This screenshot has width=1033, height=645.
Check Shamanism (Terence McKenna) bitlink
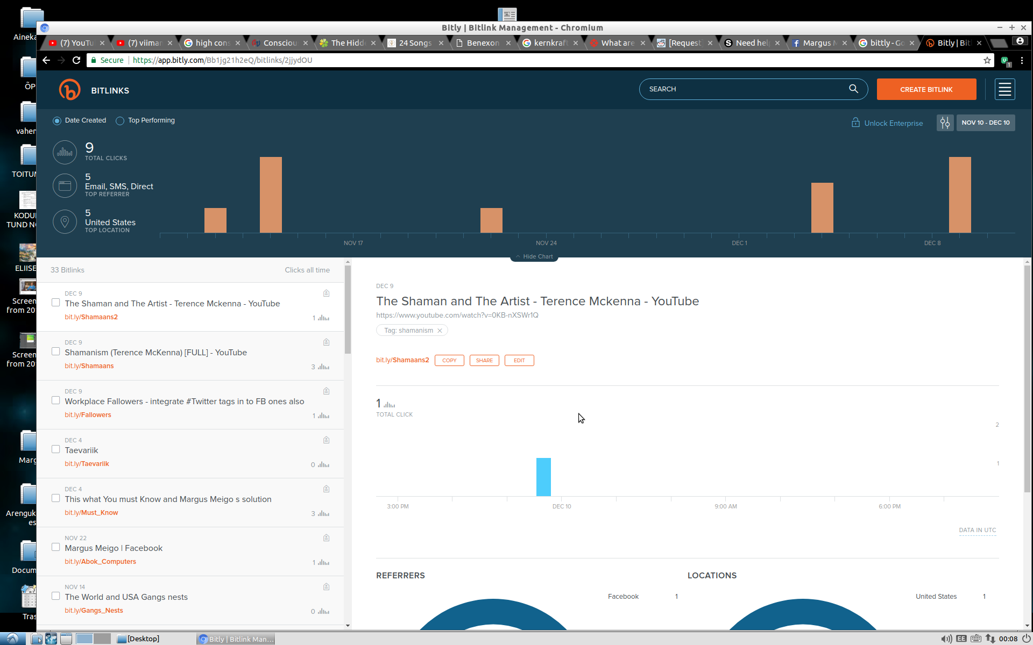(55, 352)
